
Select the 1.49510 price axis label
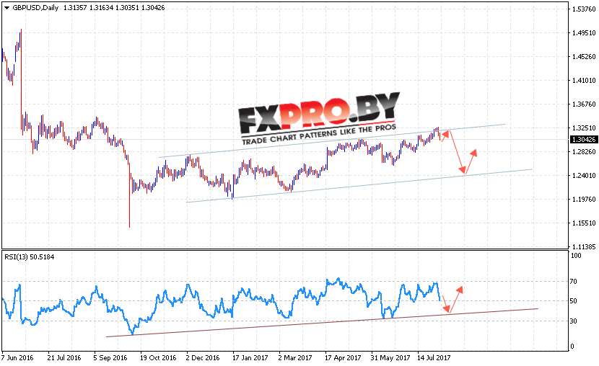(x=584, y=33)
